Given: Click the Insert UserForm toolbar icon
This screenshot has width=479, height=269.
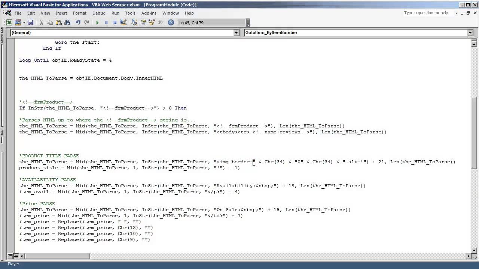Looking at the screenshot, I should (x=18, y=22).
